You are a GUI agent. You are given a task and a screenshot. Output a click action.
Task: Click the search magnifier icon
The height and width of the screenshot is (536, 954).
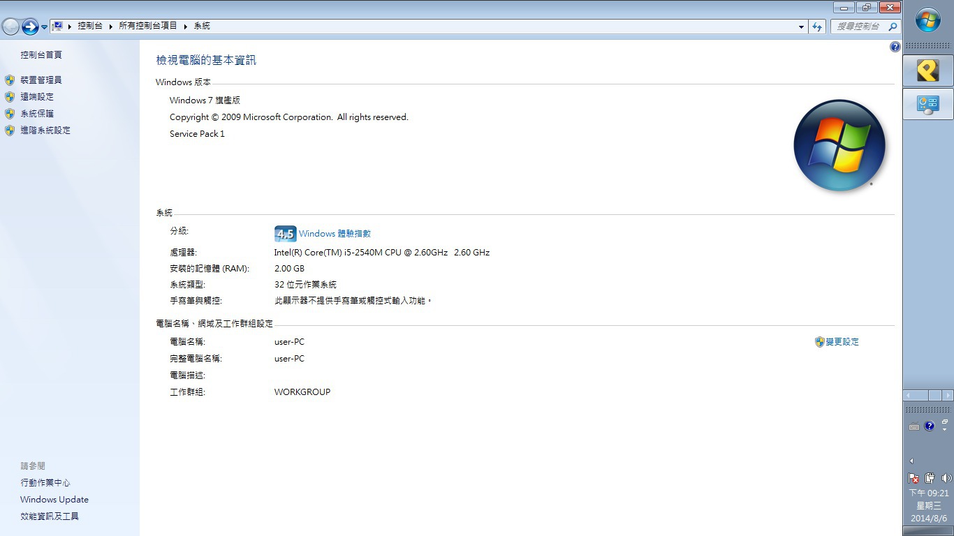[x=893, y=27]
